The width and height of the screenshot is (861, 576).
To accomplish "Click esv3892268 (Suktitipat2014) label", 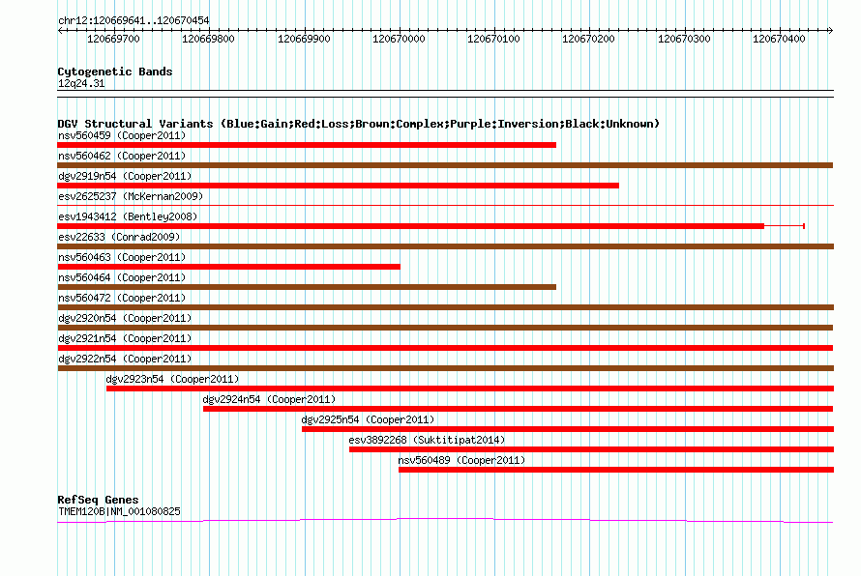I will tap(427, 440).
